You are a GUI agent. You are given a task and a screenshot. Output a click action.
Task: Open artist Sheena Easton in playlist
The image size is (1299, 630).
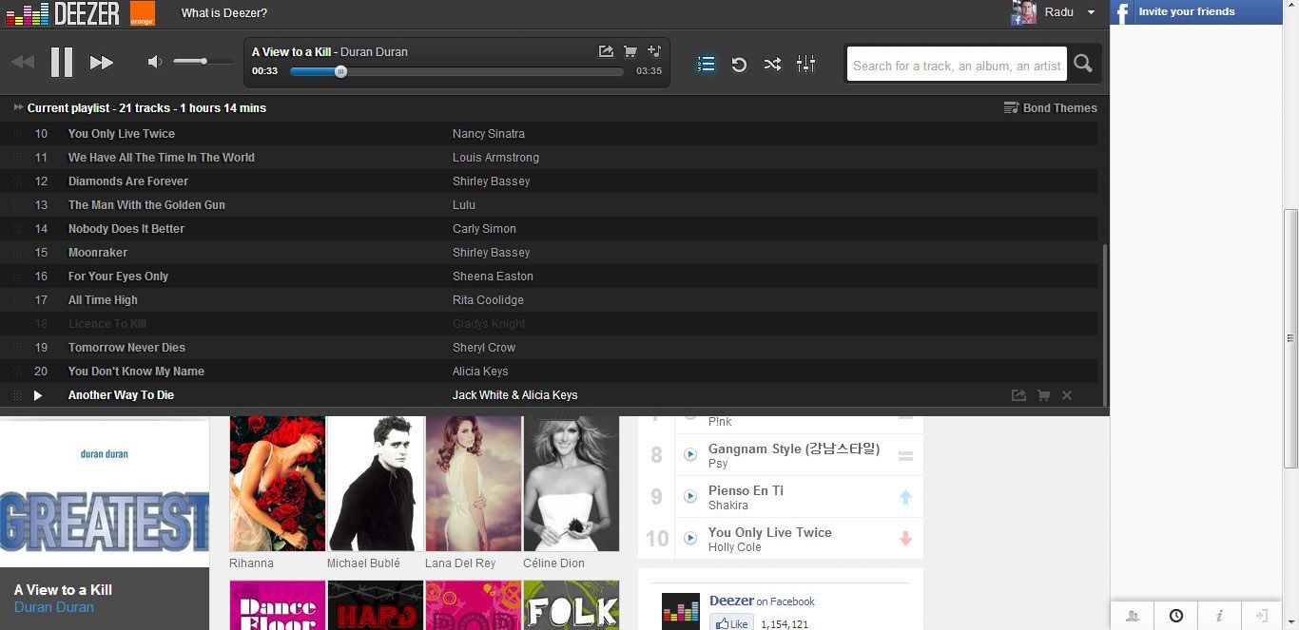[x=493, y=277]
